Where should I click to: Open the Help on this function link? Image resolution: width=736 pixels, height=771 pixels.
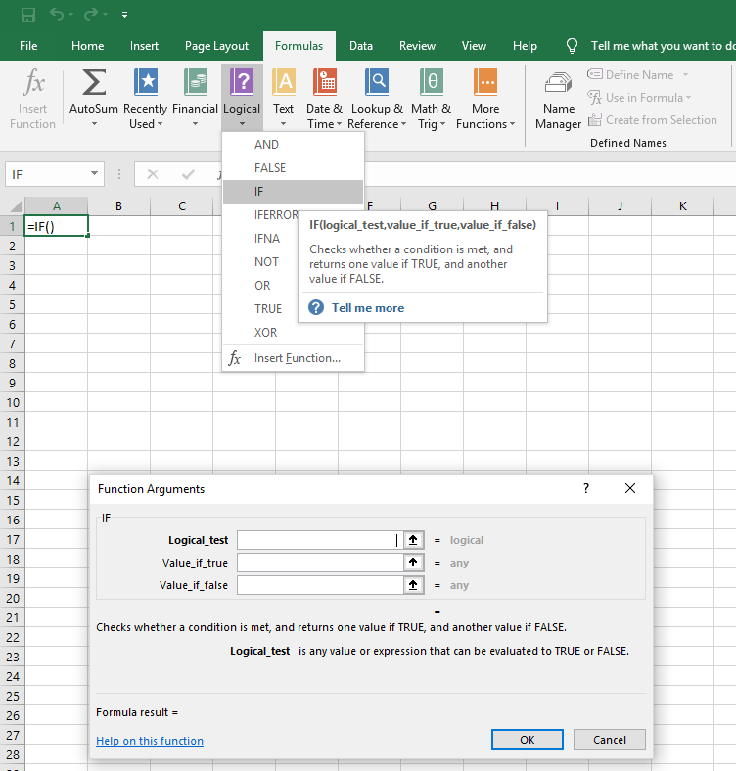coord(150,741)
